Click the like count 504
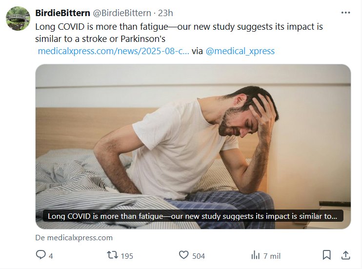 pyautogui.click(x=199, y=256)
